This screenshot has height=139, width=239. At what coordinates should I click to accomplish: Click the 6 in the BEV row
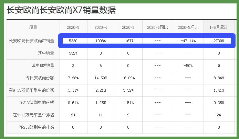(101, 66)
